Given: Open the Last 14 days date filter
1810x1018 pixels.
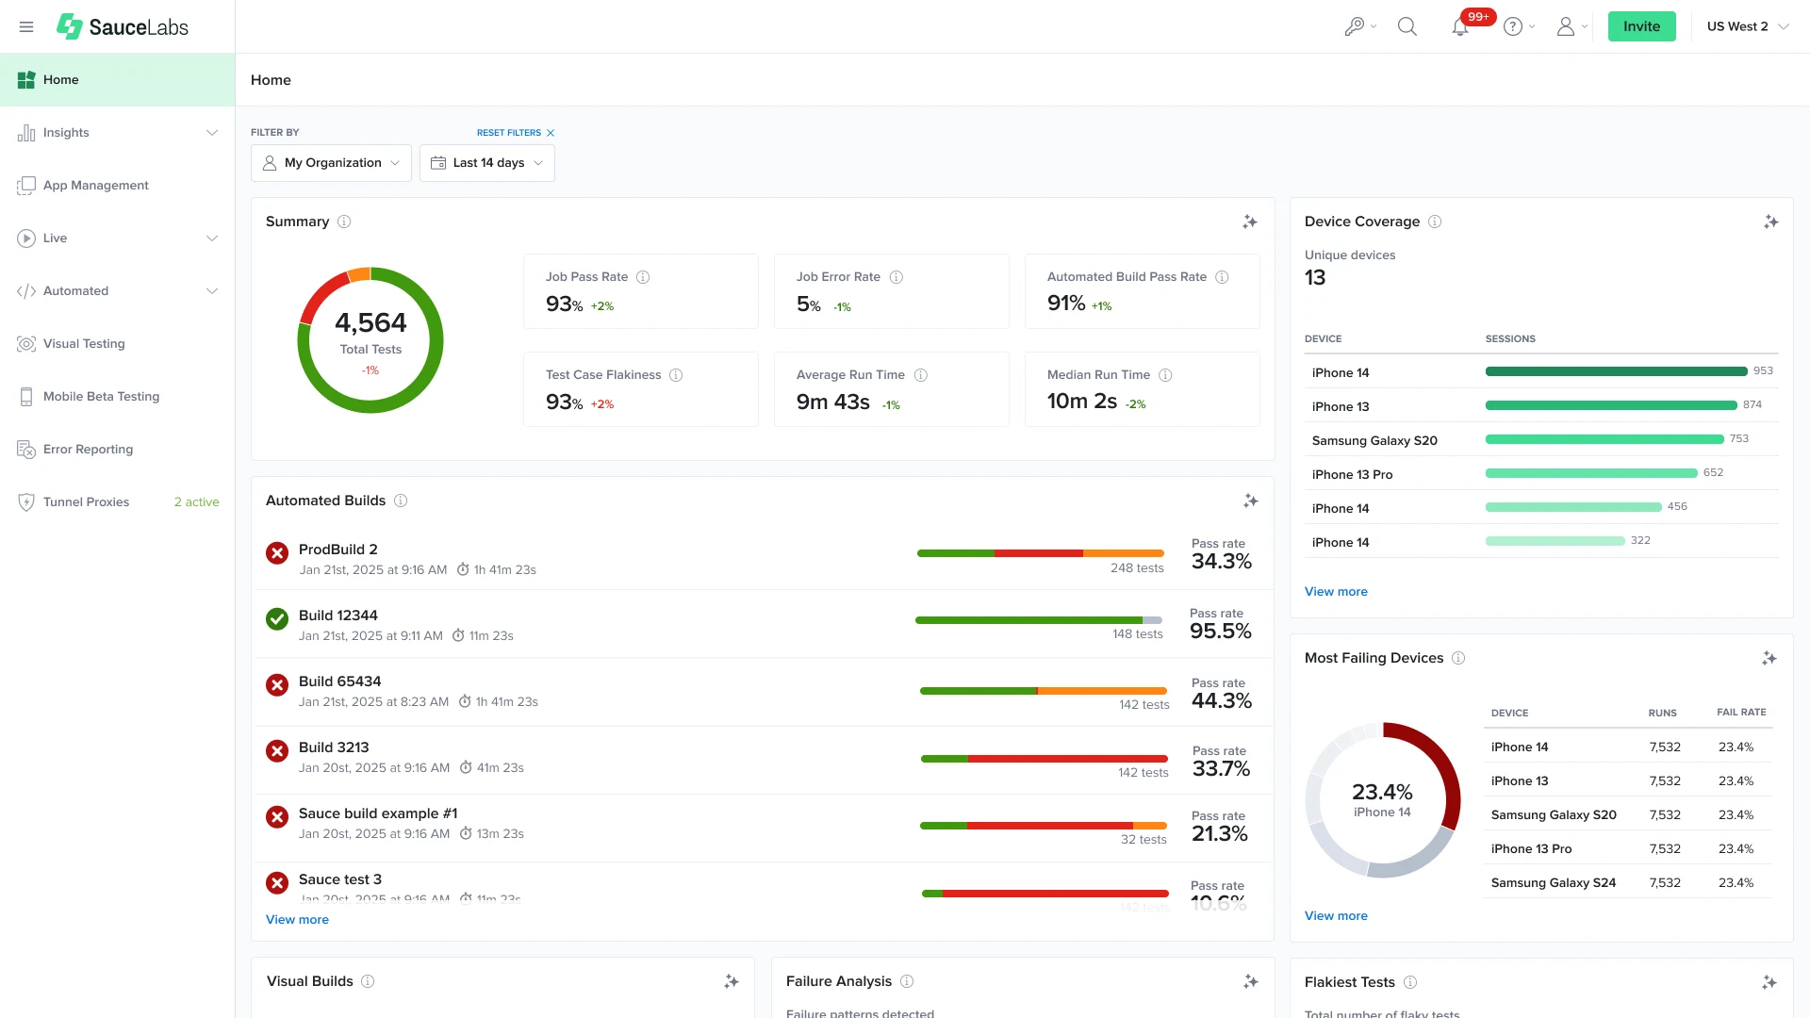Looking at the screenshot, I should (x=486, y=162).
